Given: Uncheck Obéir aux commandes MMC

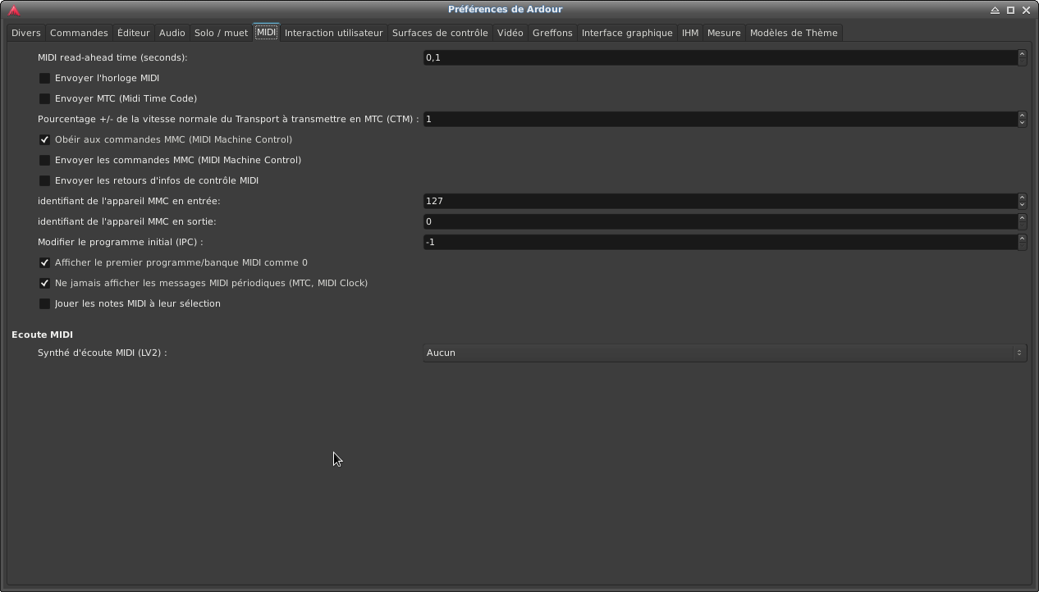Looking at the screenshot, I should click(x=45, y=139).
